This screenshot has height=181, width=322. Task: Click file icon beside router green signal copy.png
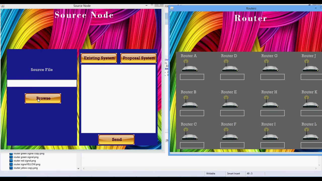coord(11,153)
